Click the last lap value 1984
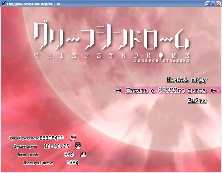The width and height of the screenshot is (222, 173). click(72, 163)
